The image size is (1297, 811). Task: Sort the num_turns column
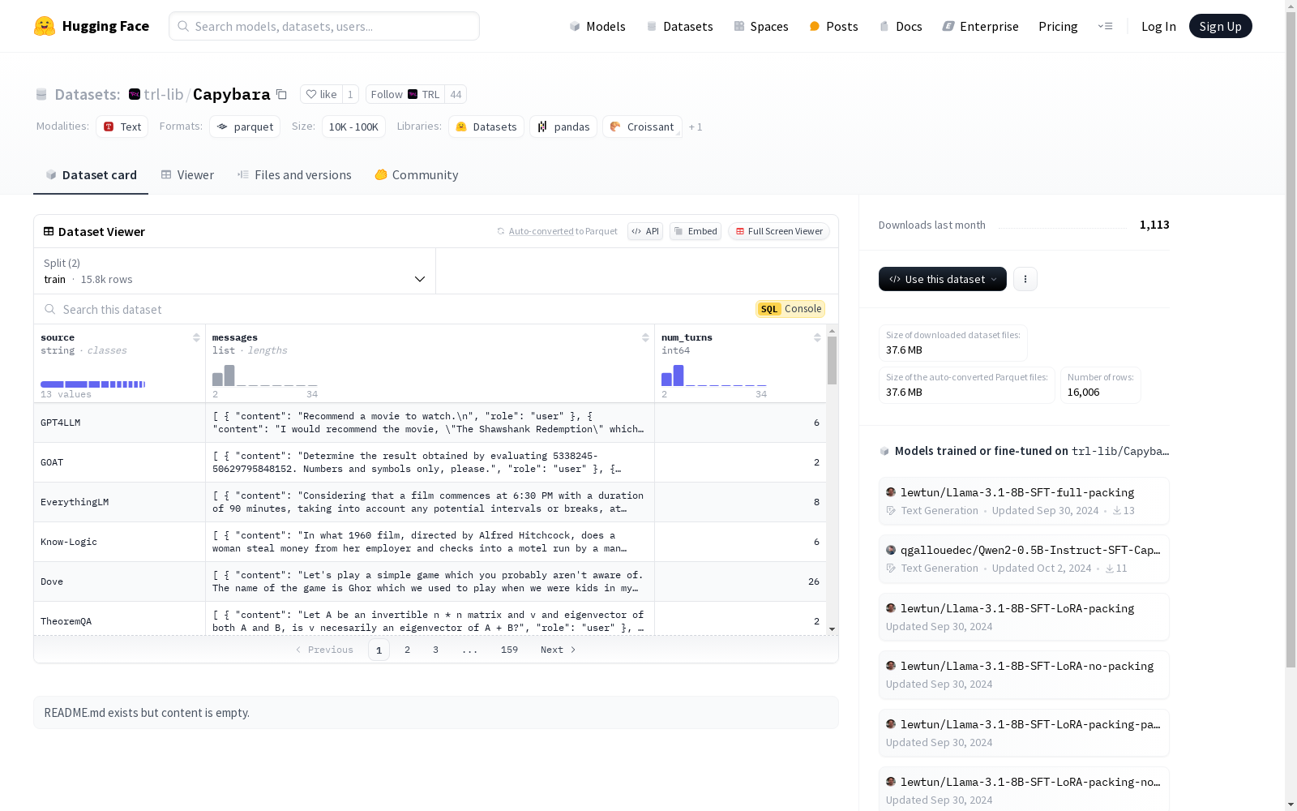817,337
